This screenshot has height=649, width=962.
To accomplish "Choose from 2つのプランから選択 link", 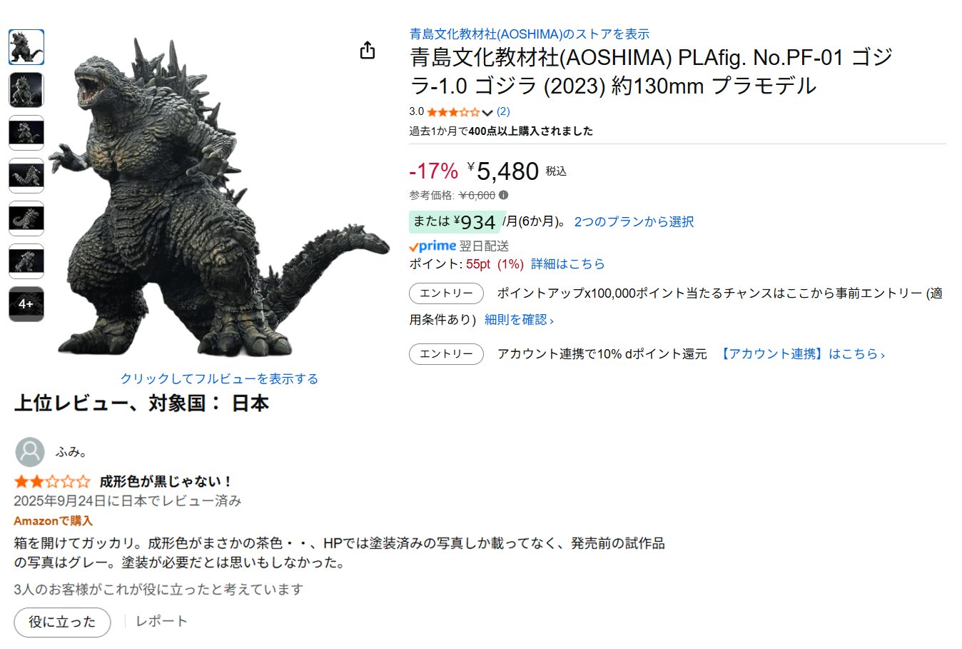I will point(634,222).
